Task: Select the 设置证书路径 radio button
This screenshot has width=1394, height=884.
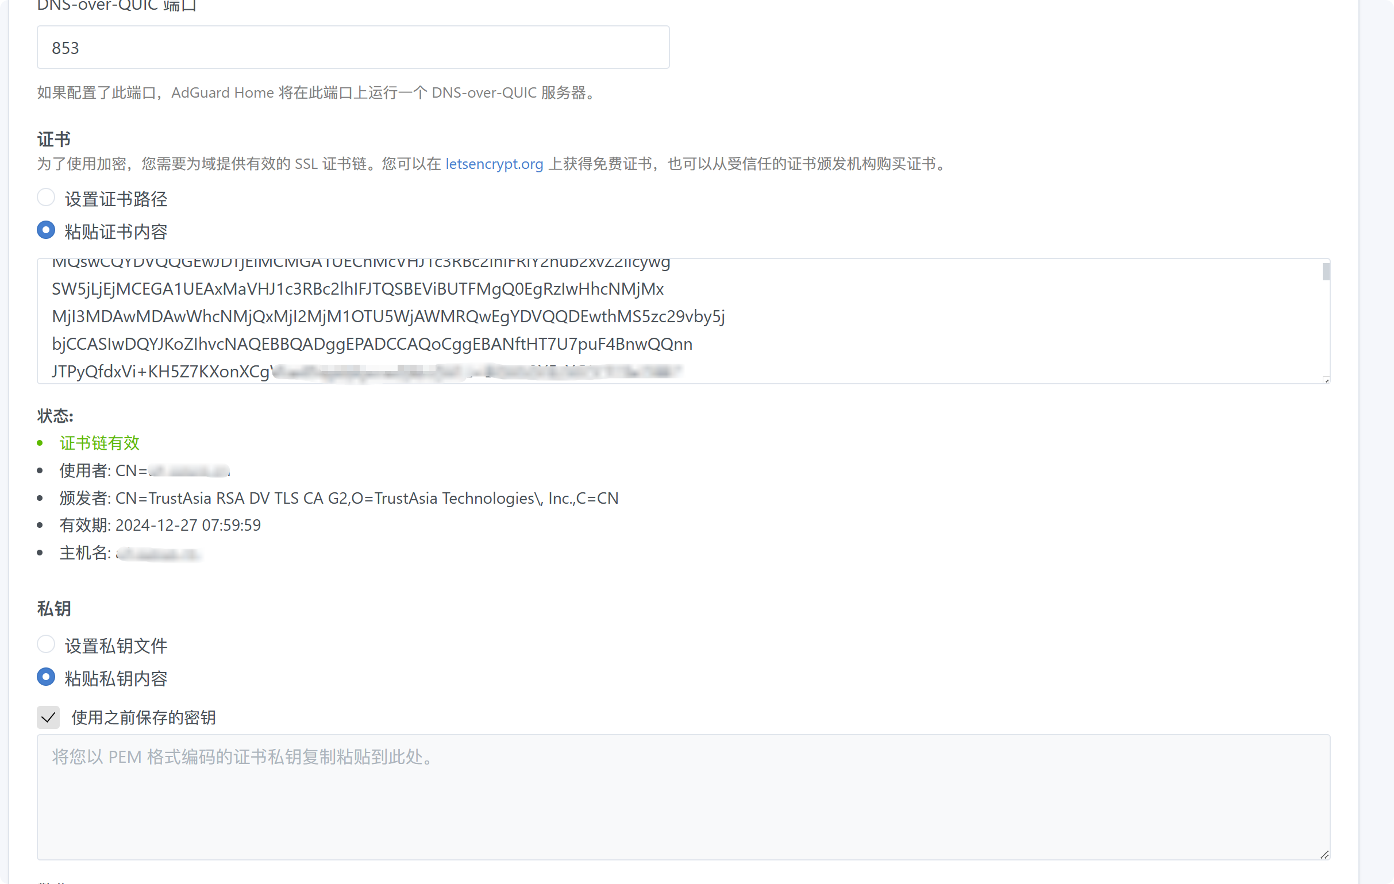Action: click(x=46, y=198)
